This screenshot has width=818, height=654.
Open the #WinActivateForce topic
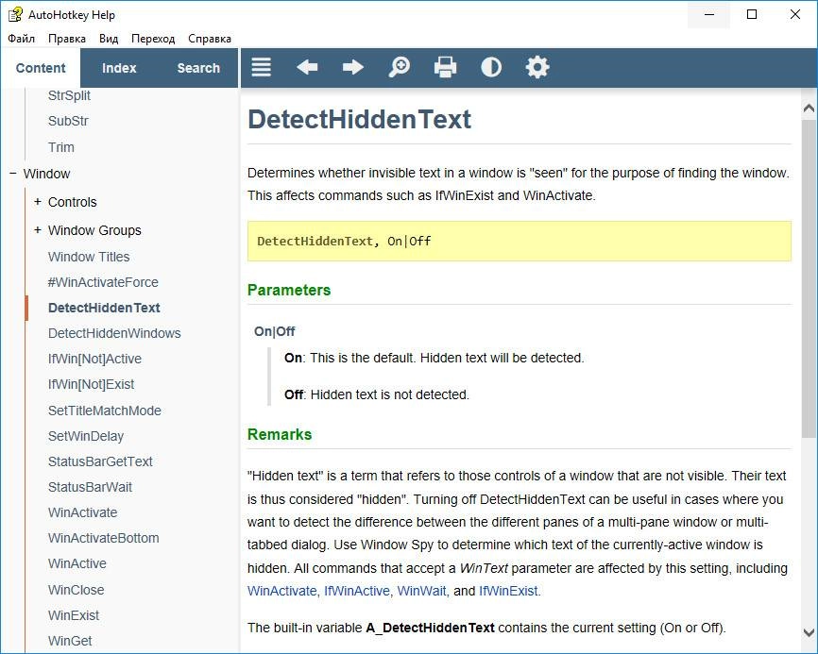coord(103,282)
